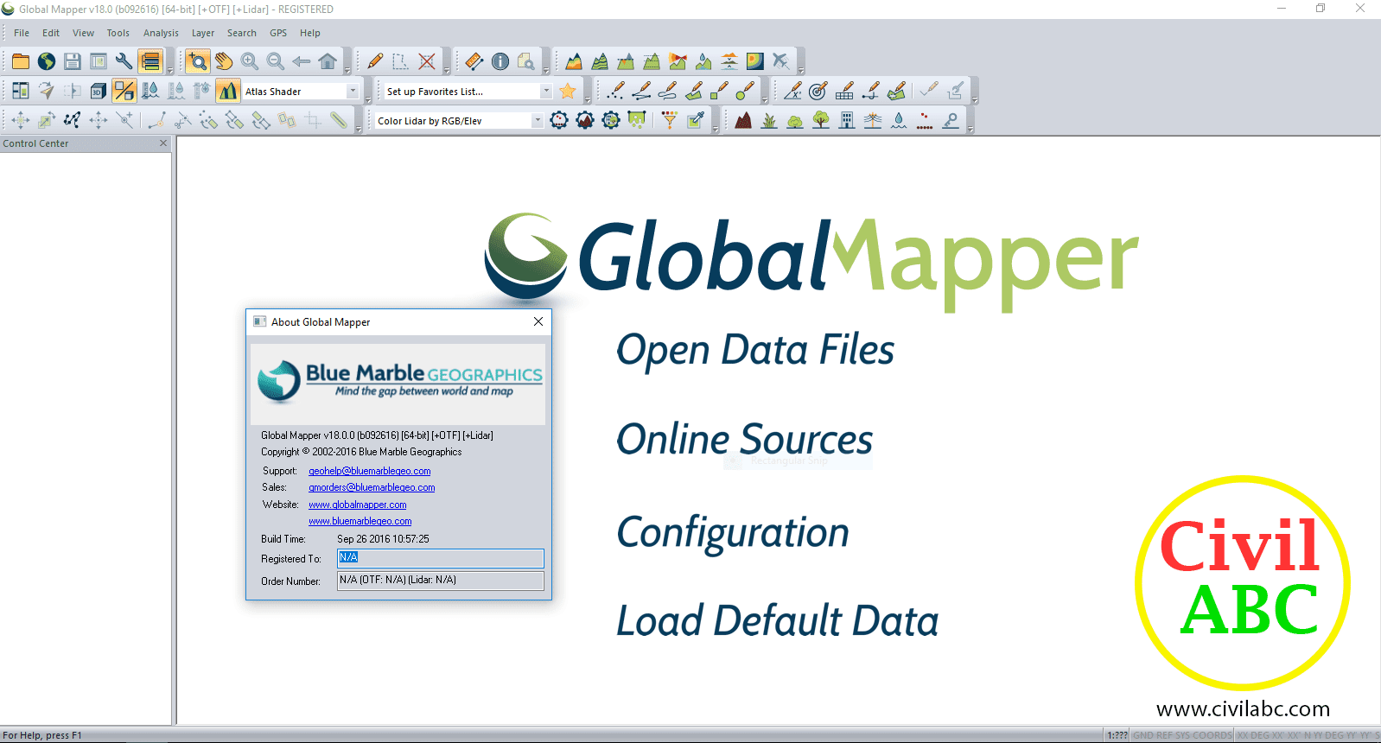The height and width of the screenshot is (743, 1381).
Task: Select the Pan hand tool
Action: click(x=224, y=61)
